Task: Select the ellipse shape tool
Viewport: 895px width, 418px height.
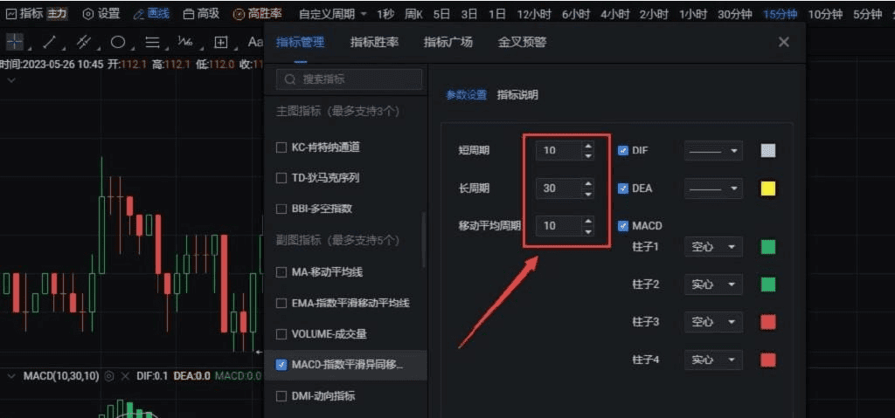Action: pos(118,42)
